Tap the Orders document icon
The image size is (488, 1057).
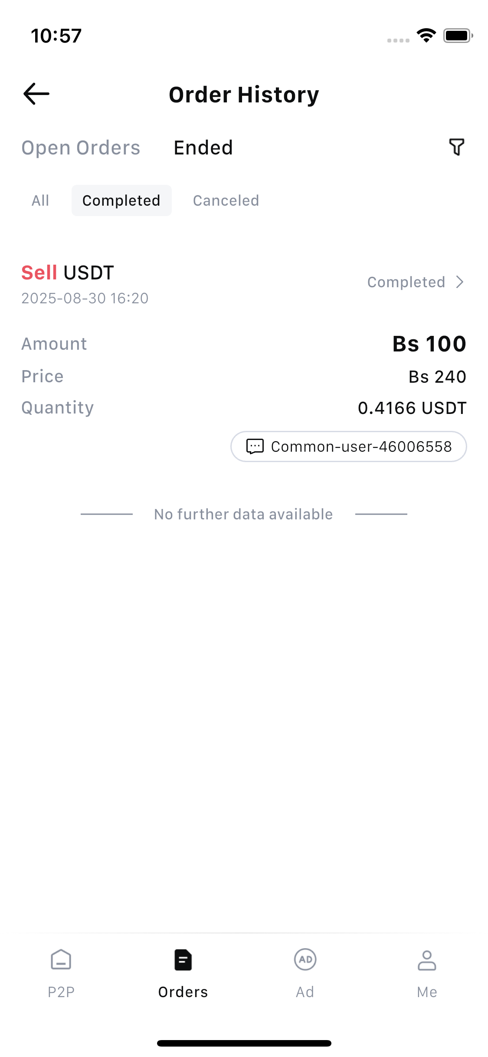click(x=183, y=960)
